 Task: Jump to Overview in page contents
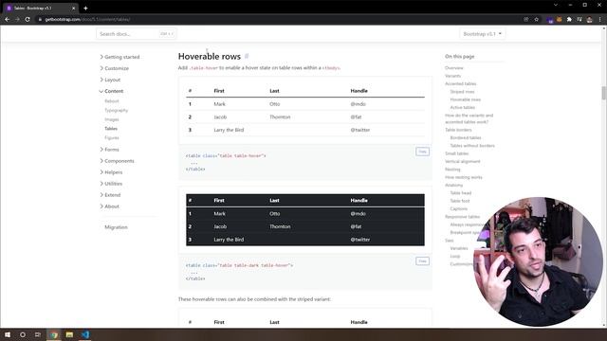pyautogui.click(x=454, y=68)
